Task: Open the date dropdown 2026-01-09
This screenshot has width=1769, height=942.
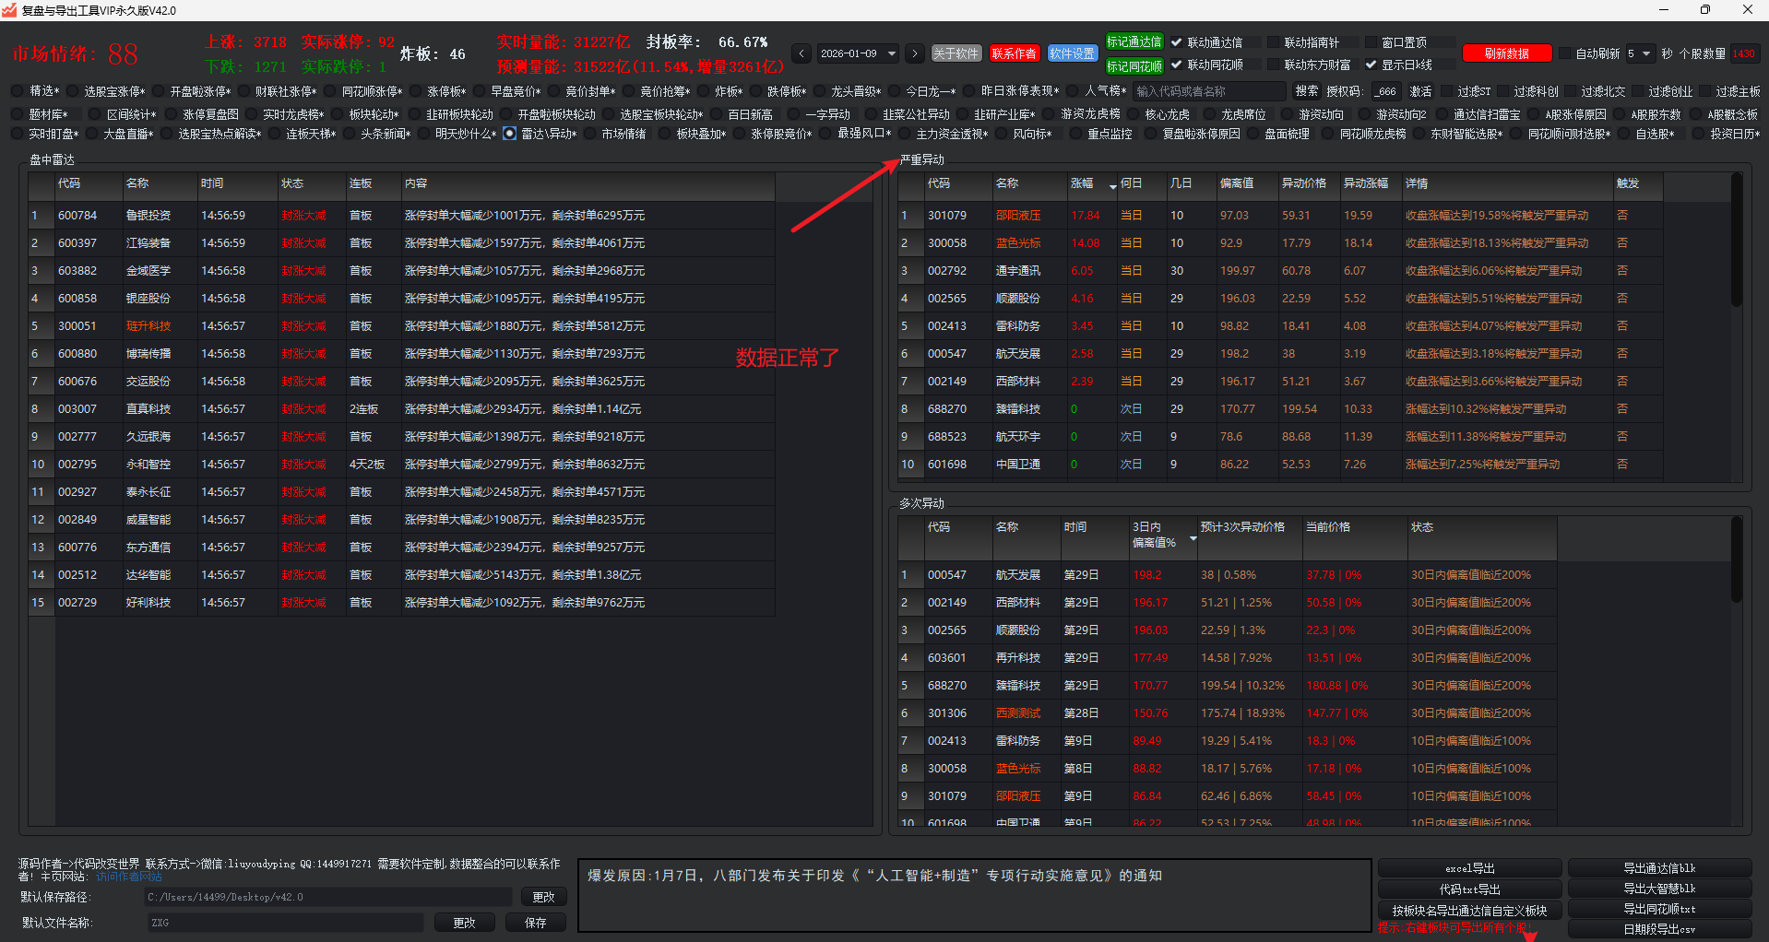Action: [891, 53]
